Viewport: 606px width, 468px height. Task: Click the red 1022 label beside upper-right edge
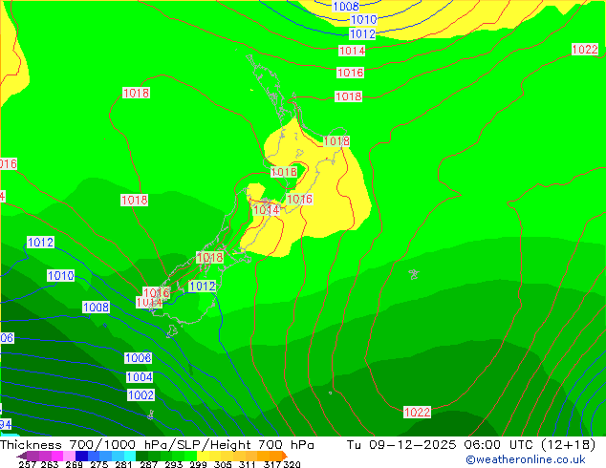tap(585, 50)
